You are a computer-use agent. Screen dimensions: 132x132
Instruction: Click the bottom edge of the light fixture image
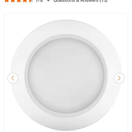click(66, 130)
